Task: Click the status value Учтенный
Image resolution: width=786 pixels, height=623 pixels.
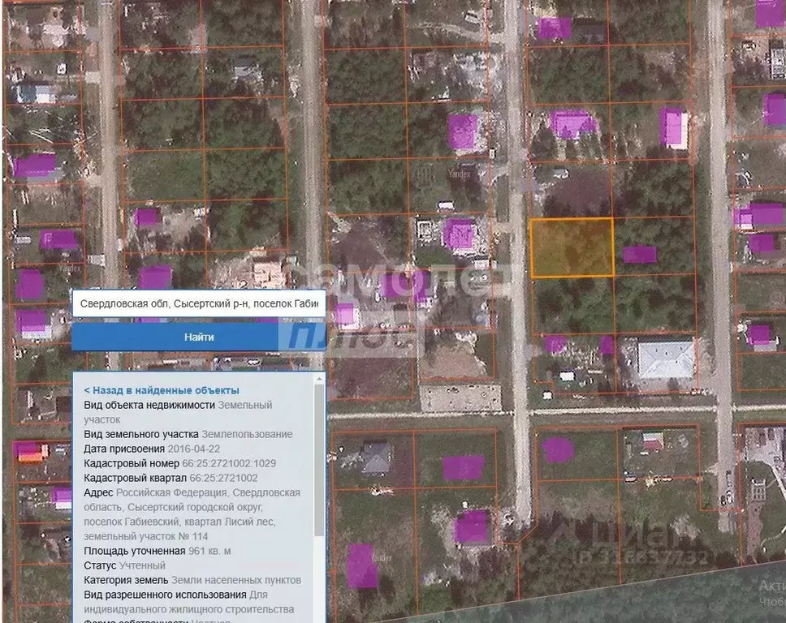Action: coord(142,565)
